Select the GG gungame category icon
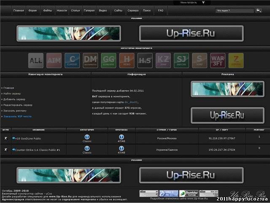Viewport: 270px width, 203px height. [108, 60]
